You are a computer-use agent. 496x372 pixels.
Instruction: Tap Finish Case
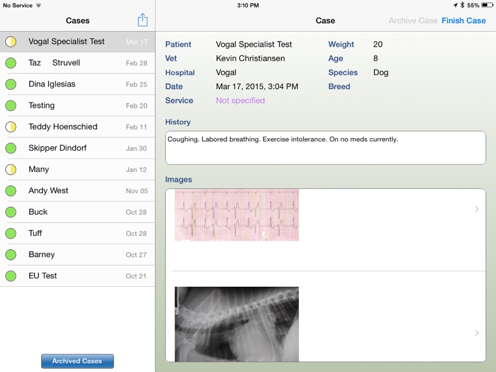point(464,20)
